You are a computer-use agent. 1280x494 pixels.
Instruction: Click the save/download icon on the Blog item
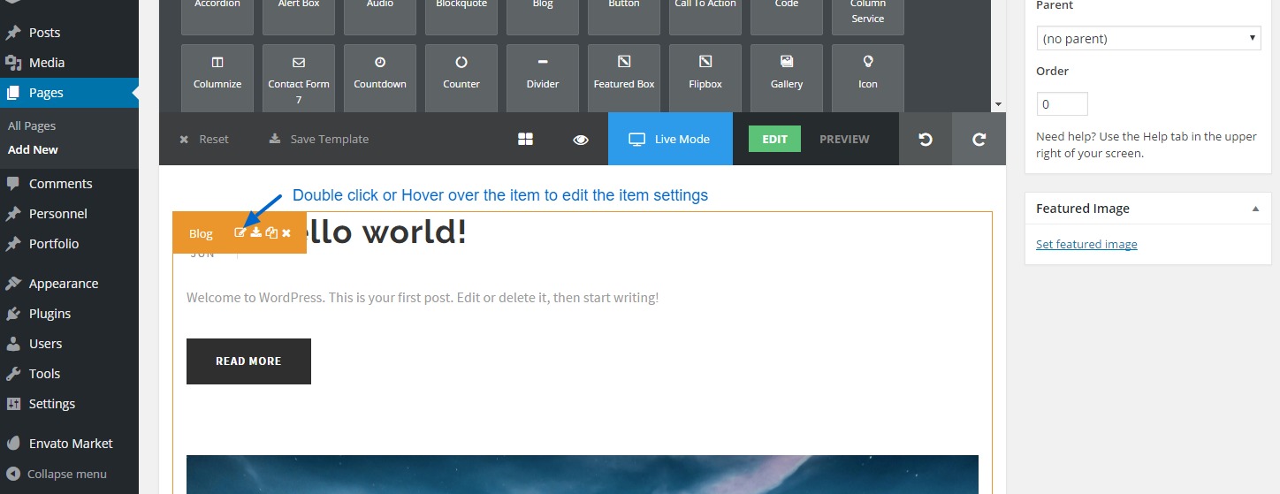(255, 232)
